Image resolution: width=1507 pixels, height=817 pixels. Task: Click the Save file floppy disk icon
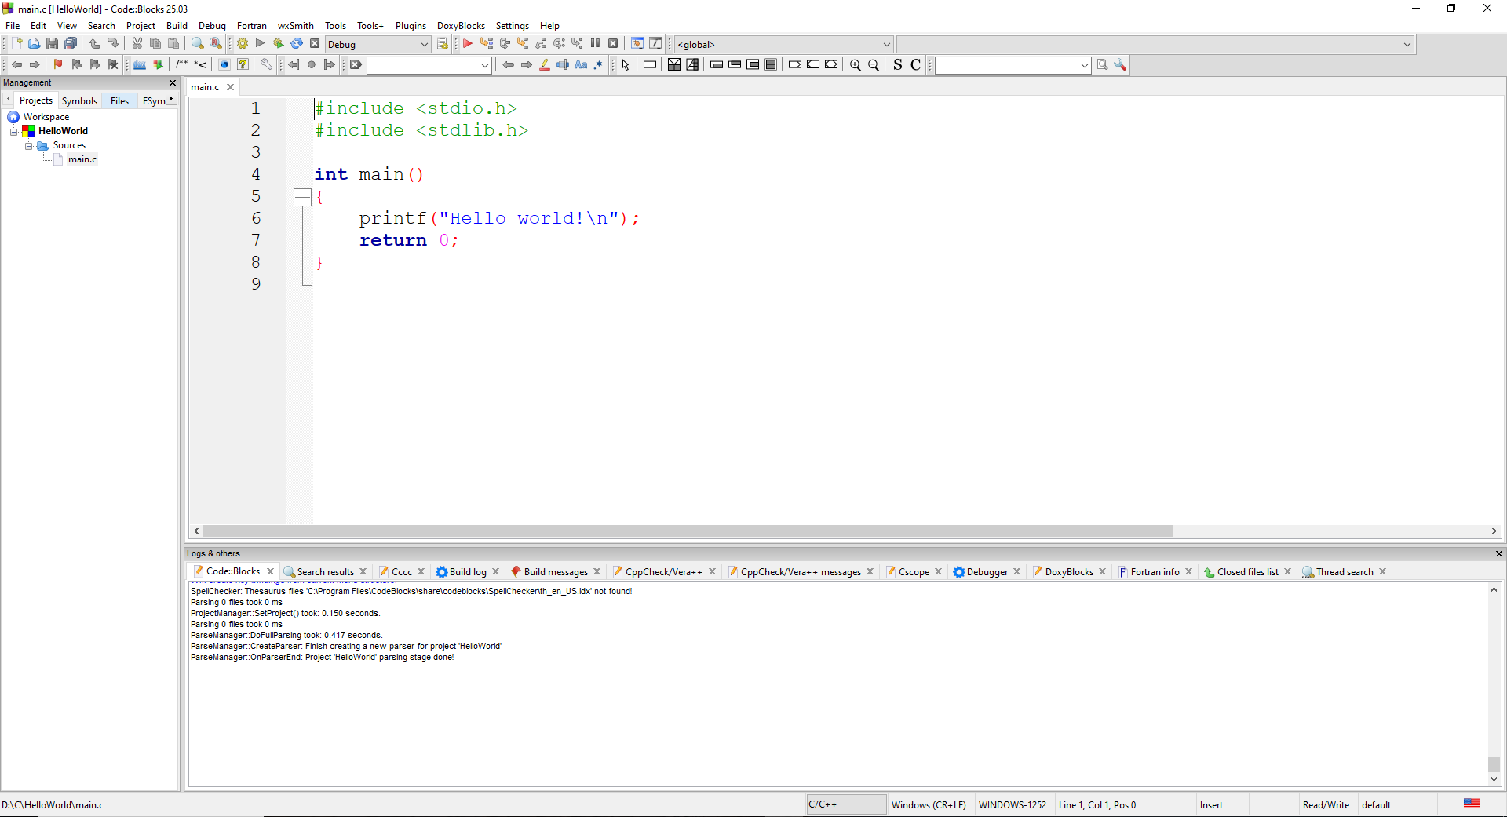pyautogui.click(x=52, y=44)
